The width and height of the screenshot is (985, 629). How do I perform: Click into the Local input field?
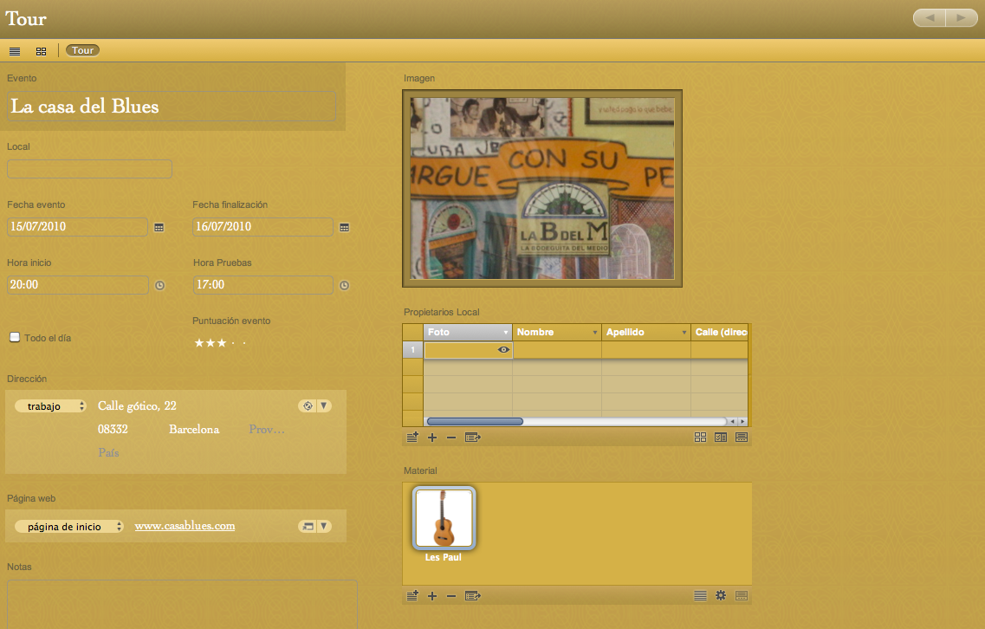point(89,169)
